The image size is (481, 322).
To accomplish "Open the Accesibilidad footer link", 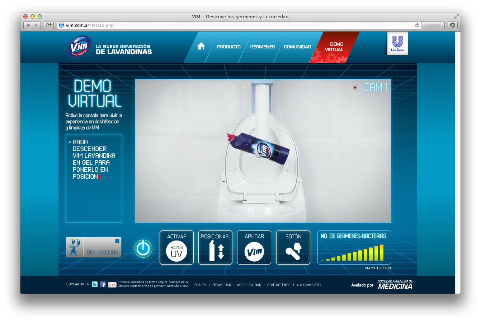I will [249, 285].
